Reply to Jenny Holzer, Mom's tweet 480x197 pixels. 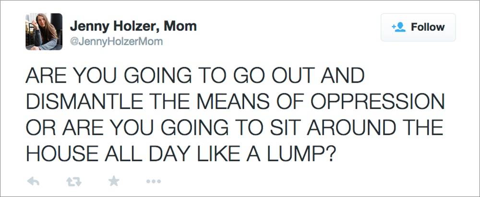click(32, 181)
